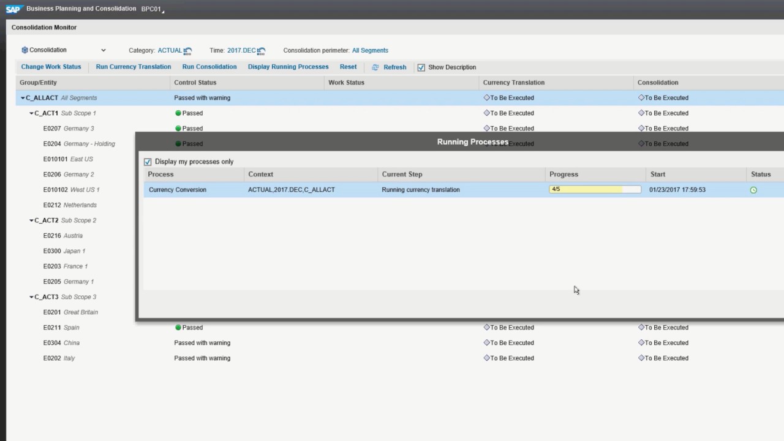Click Passed with warning for E0304 China
784x441 pixels.
[202, 343]
